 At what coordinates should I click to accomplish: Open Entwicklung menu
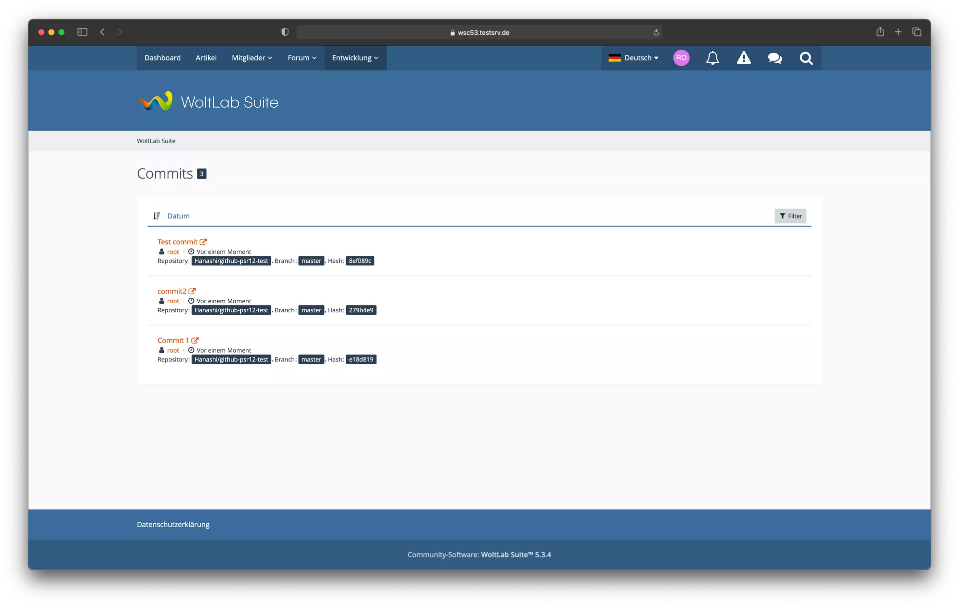355,58
